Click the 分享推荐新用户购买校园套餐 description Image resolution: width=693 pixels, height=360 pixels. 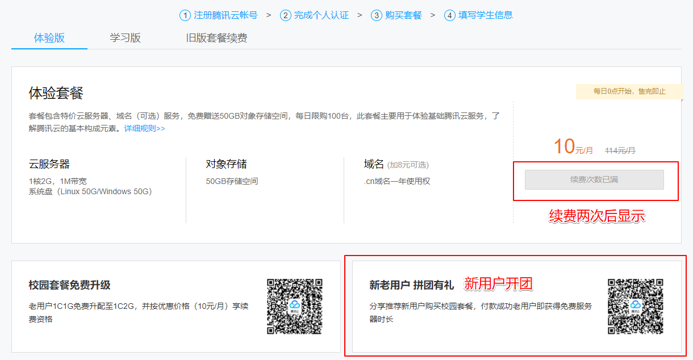pos(481,312)
